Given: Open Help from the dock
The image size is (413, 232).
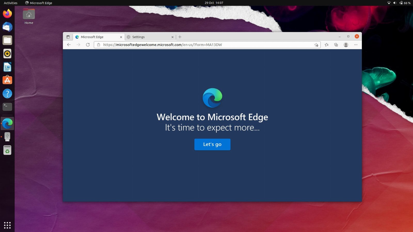Looking at the screenshot, I should tap(7, 94).
